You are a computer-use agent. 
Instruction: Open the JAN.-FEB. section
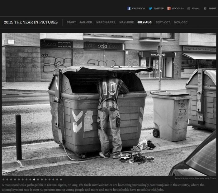[86, 22]
